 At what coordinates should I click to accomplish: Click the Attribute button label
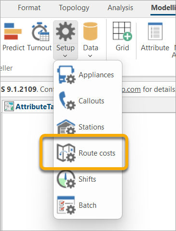point(155,48)
